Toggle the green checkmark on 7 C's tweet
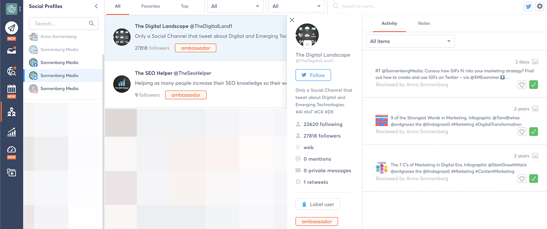This screenshot has width=547, height=229. (533, 179)
